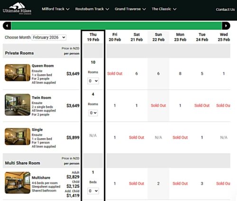This screenshot has width=237, height=201.
Task: Click the Single room title
Action: point(37,130)
